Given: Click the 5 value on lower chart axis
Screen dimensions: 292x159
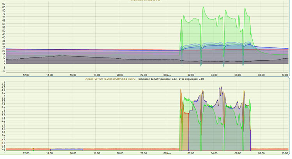Looking at the screenshot, I should click(x=4, y=82).
